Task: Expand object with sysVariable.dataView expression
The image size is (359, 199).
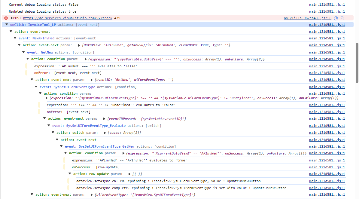Action: (x=85, y=59)
